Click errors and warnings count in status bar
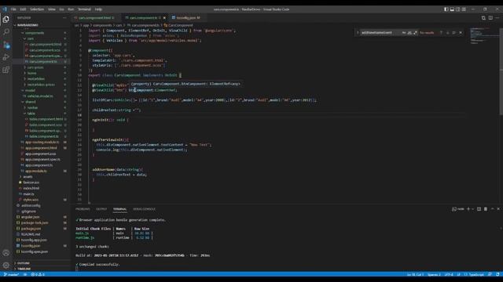503x282 pixels. coord(38,274)
